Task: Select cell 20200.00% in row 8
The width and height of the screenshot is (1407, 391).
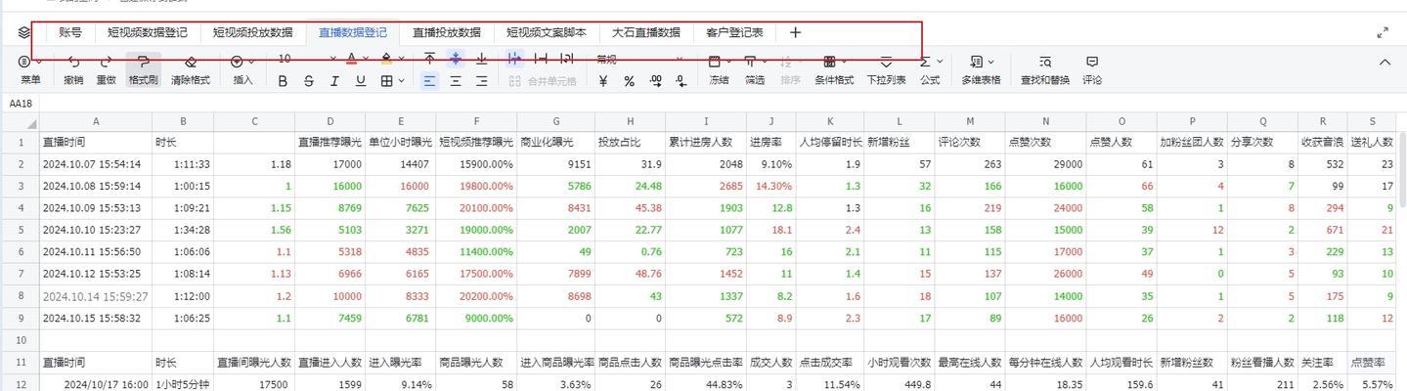Action: click(476, 296)
